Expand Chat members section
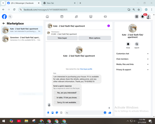The image size is (155, 124). (x=132, y=59)
